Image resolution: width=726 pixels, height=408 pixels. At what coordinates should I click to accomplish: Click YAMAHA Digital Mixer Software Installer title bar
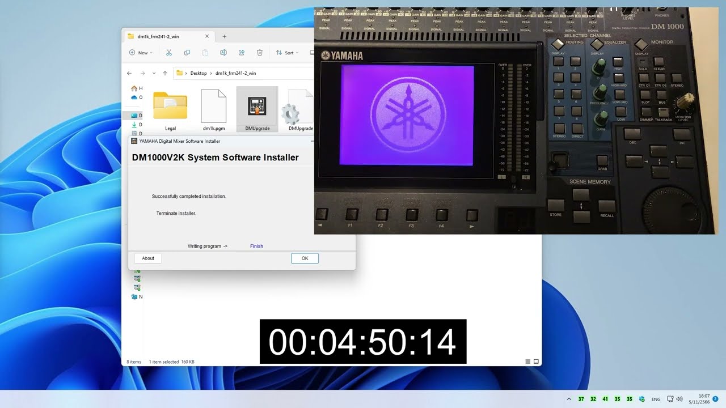click(221, 141)
